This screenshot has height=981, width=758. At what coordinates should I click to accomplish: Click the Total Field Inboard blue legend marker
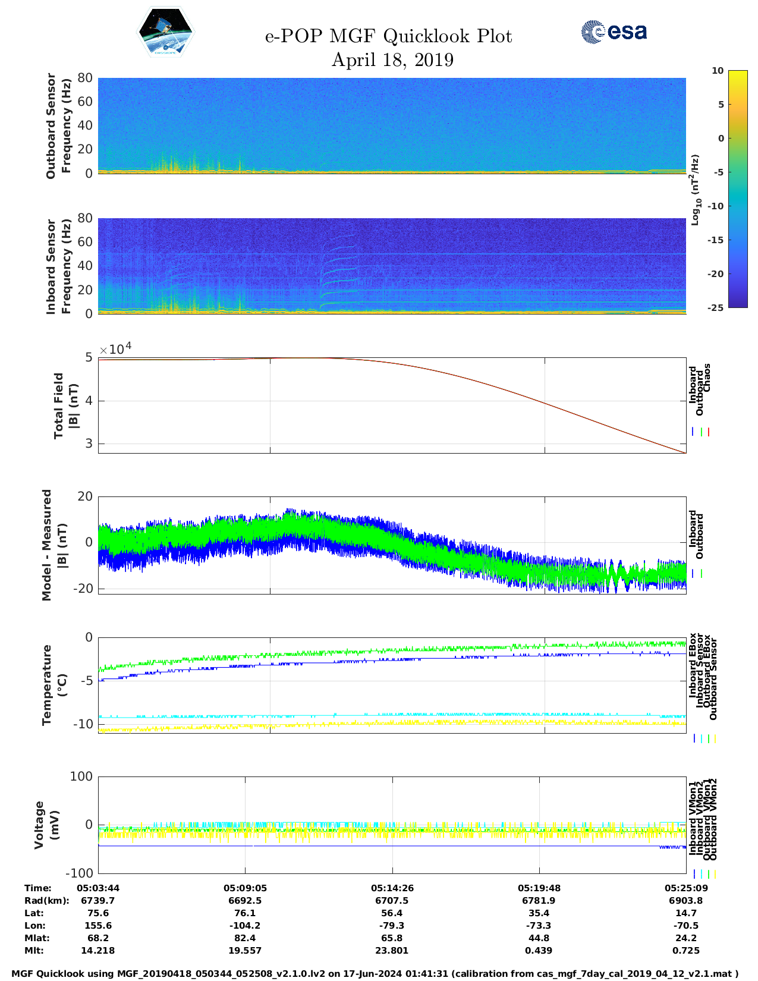tap(693, 432)
